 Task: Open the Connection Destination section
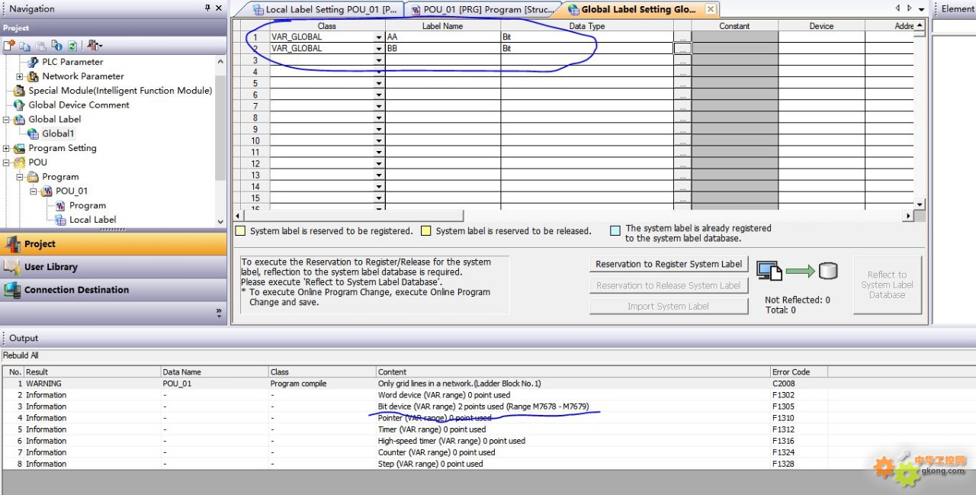point(114,290)
